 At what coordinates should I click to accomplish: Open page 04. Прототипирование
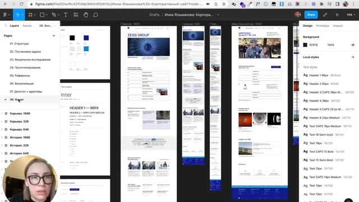(25, 67)
